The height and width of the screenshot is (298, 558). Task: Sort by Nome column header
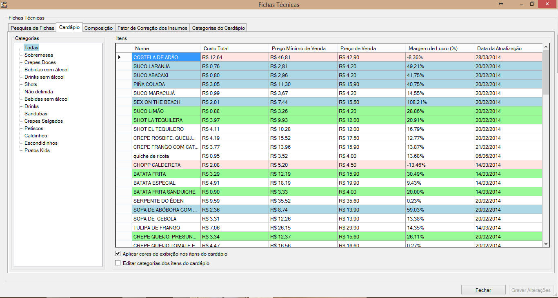tap(166, 48)
